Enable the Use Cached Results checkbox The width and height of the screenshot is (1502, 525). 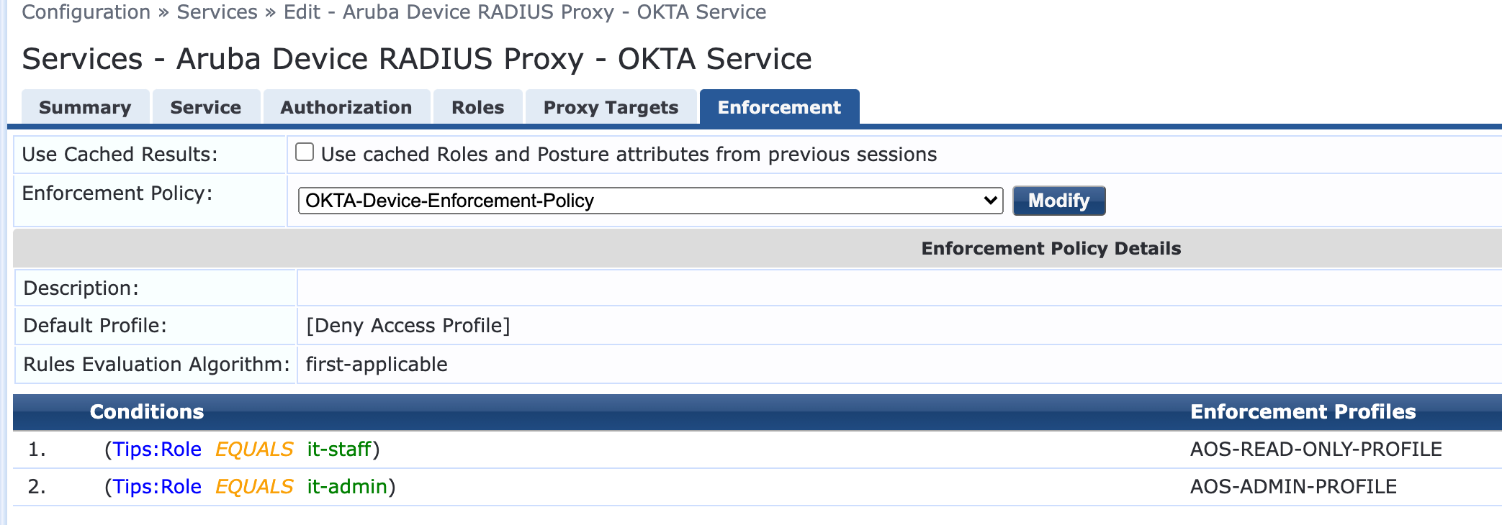[x=305, y=152]
